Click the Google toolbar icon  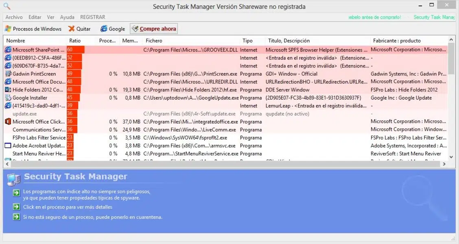104,29
